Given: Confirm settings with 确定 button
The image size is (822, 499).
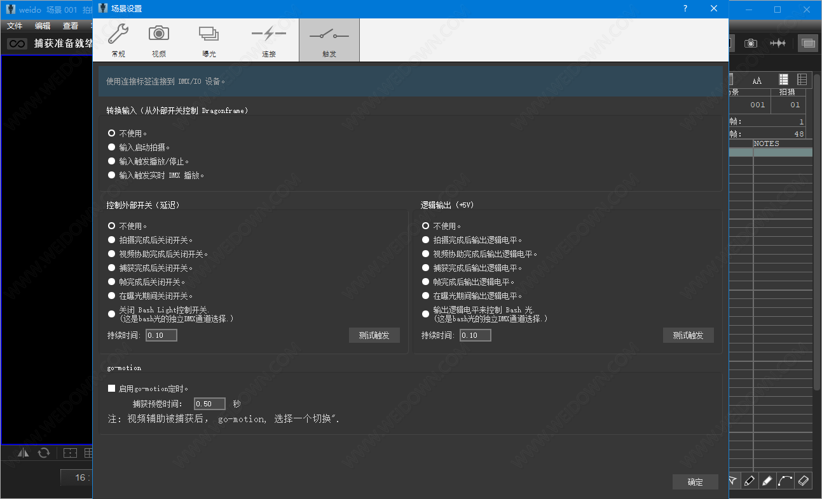Looking at the screenshot, I should tap(695, 482).
